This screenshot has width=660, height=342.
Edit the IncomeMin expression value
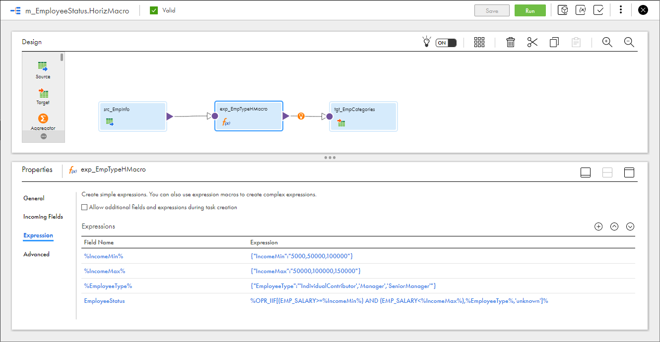click(302, 256)
